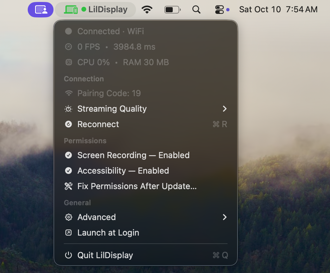This screenshot has width=330, height=273.
Task: Click the Streaming Quality sun-timer icon
Action: point(68,109)
